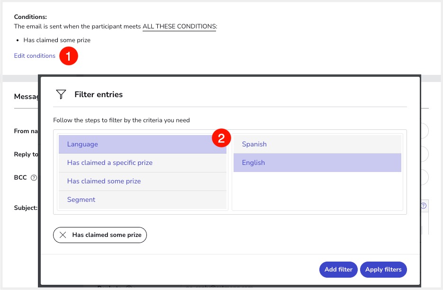
Task: Toggle the ALL THESE CONDITIONS selector
Action: coord(179,27)
